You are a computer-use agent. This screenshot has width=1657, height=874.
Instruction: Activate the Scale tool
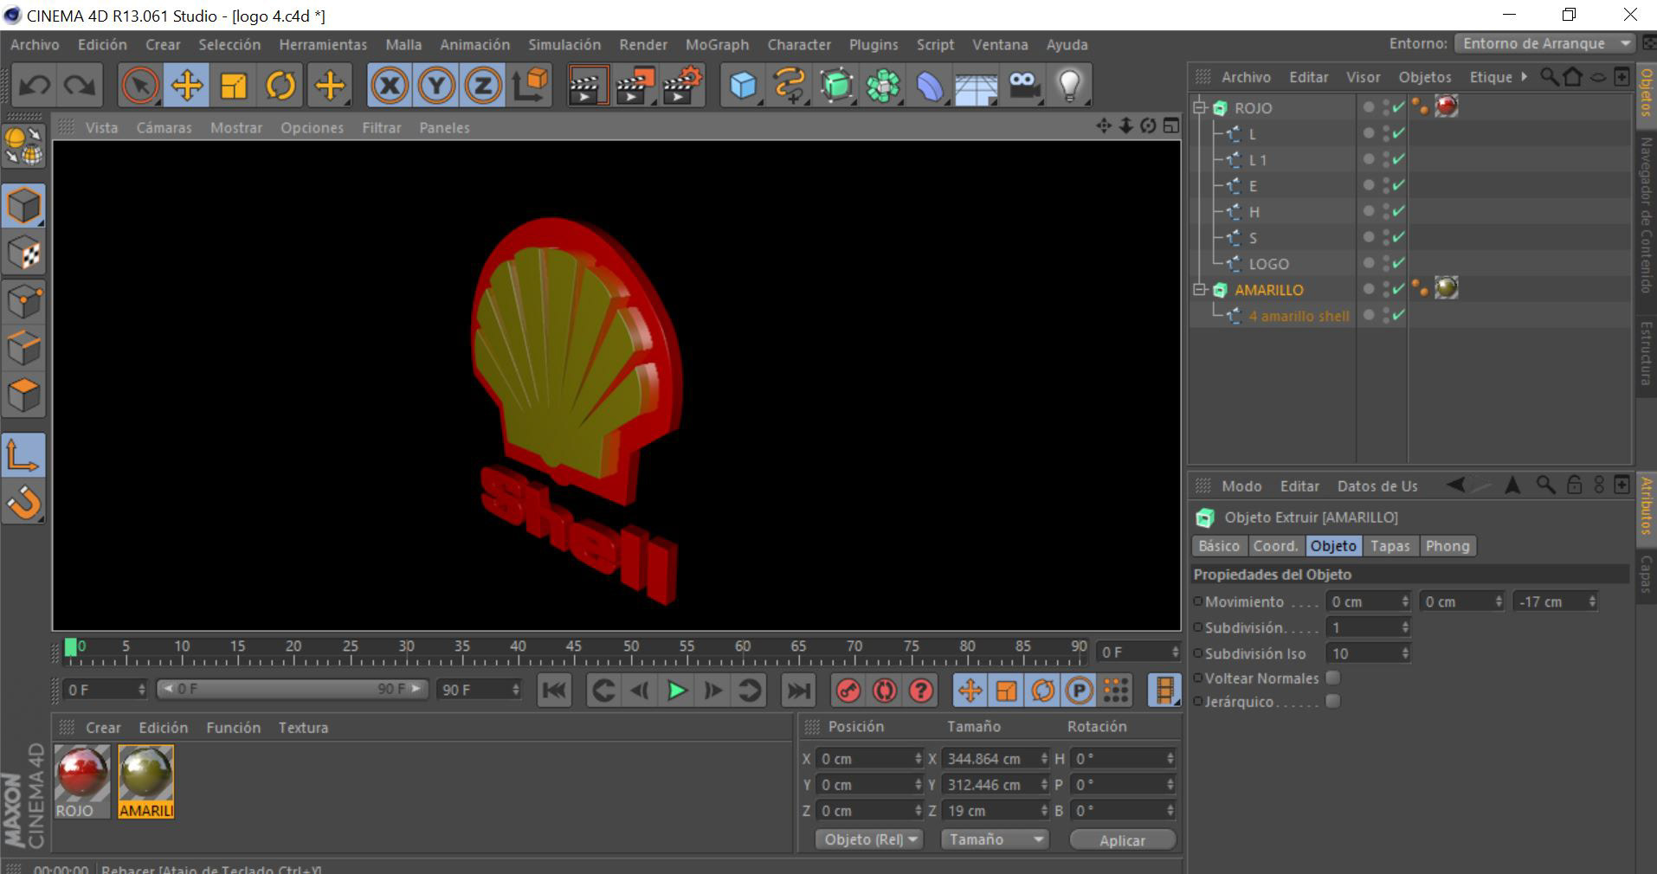234,86
